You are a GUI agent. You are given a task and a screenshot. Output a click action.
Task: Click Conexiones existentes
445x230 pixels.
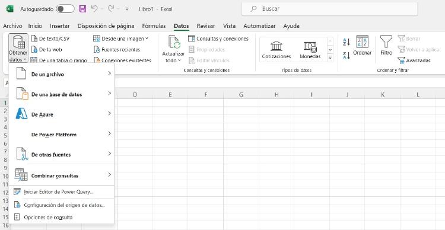coord(122,60)
